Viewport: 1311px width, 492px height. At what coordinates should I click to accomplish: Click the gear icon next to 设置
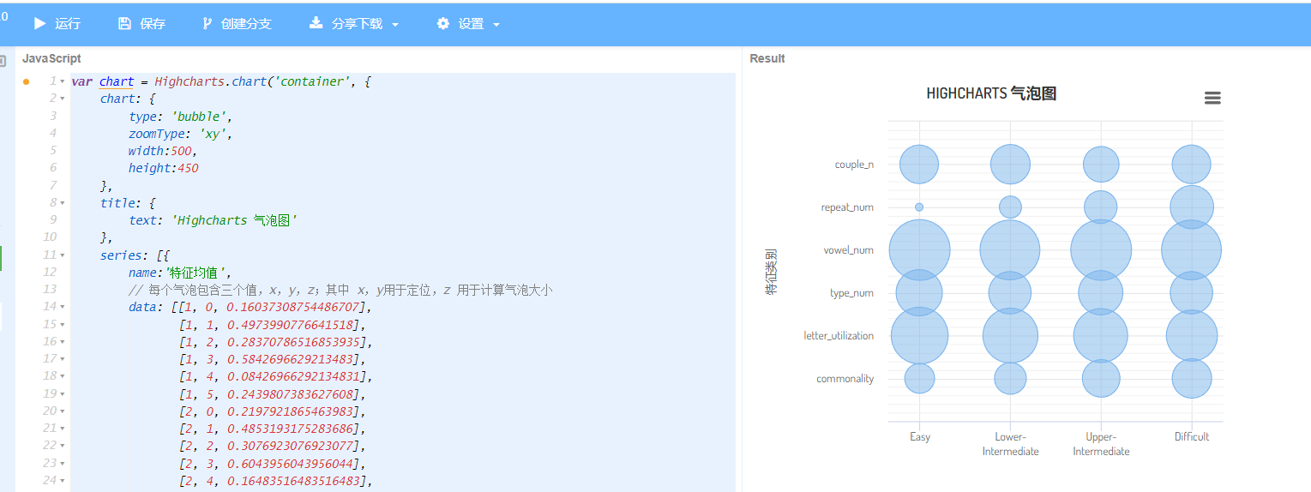(x=442, y=24)
